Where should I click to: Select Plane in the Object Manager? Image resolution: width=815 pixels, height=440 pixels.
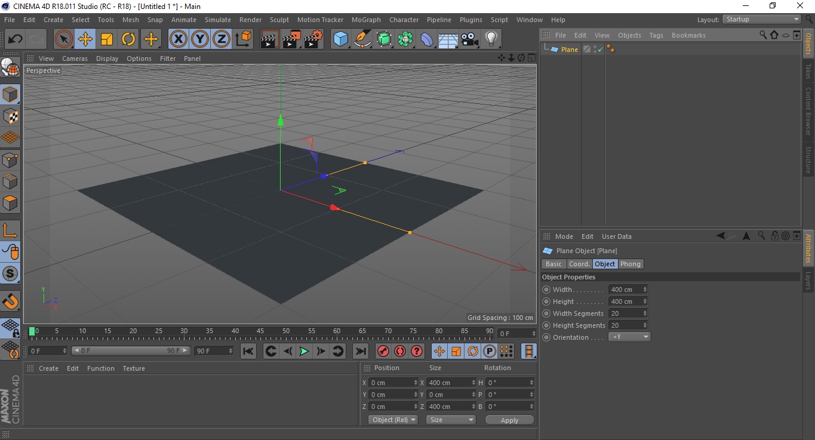[570, 50]
